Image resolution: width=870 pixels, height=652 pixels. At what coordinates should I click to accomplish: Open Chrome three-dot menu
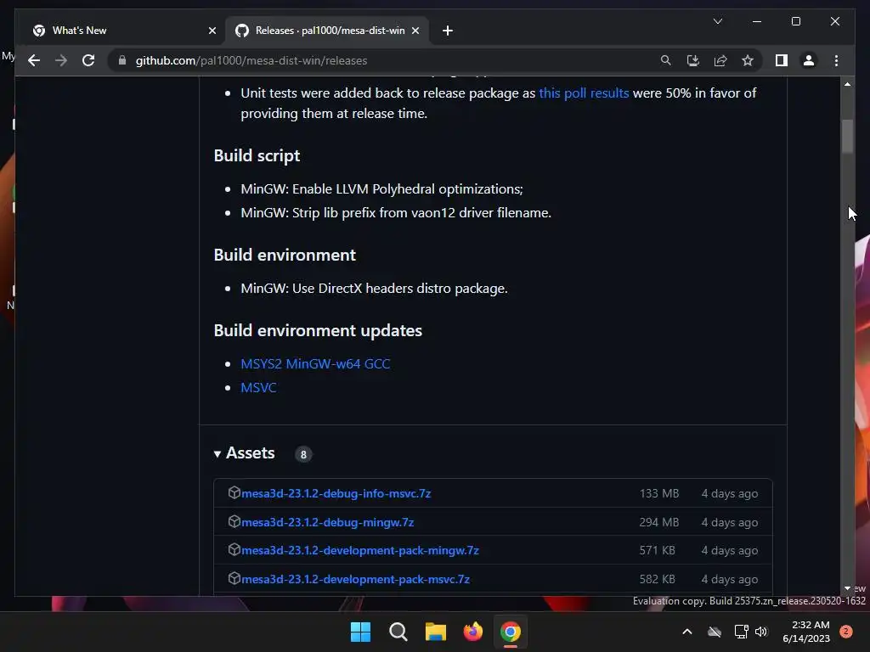836,60
